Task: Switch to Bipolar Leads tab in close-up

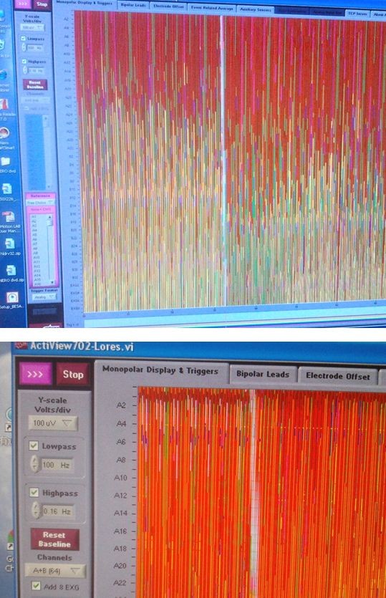Action: (263, 374)
